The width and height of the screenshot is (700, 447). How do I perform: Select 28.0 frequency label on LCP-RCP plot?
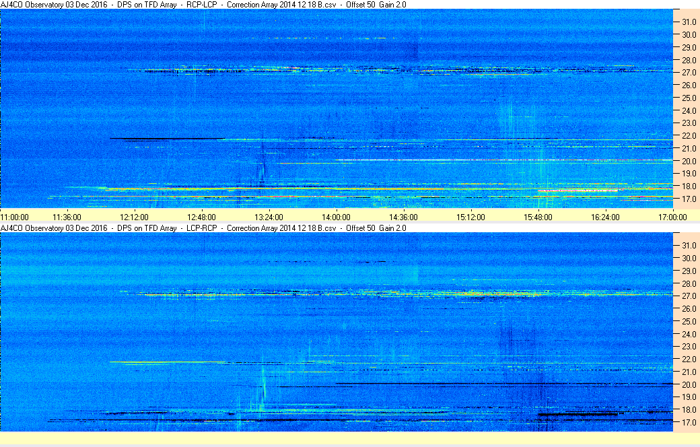tap(689, 283)
